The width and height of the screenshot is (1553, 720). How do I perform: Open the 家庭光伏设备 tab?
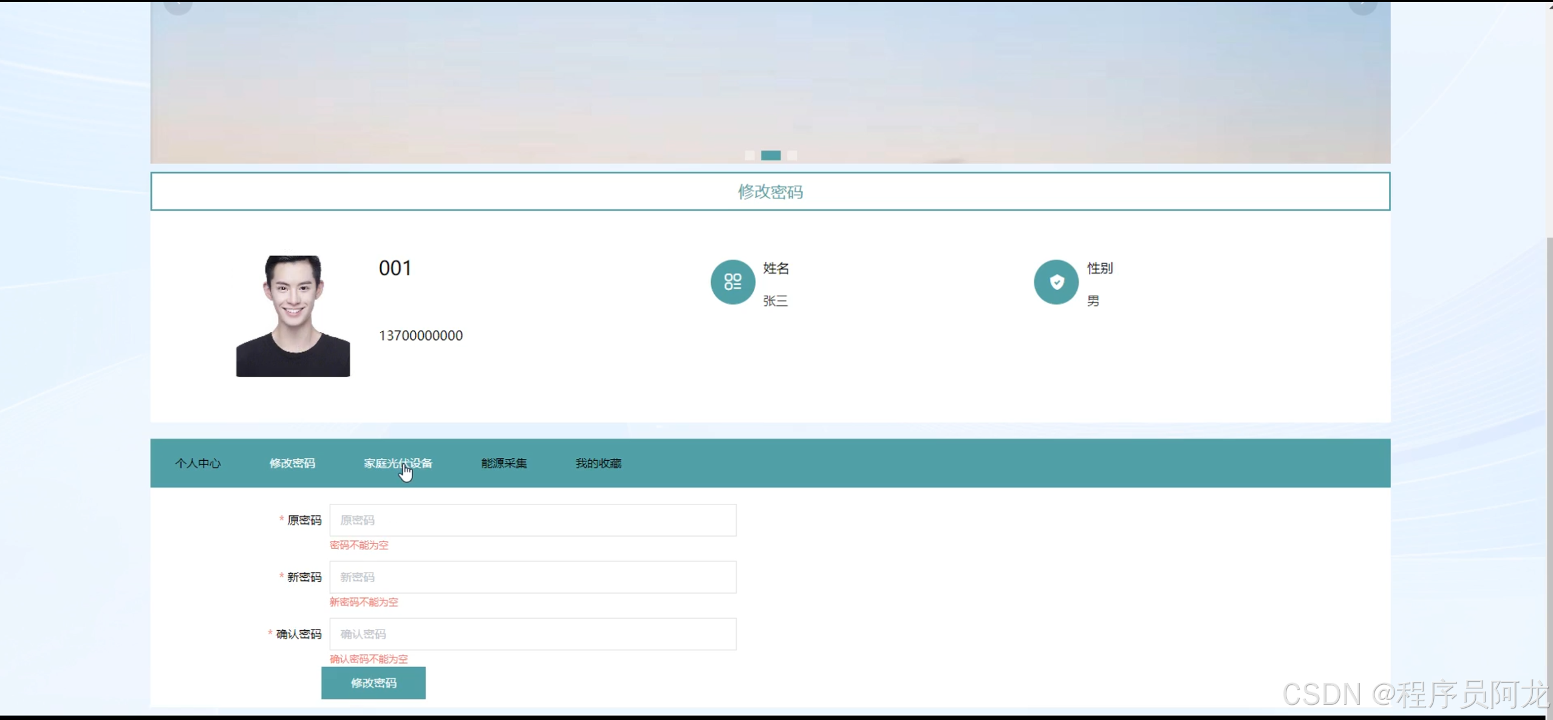(398, 463)
